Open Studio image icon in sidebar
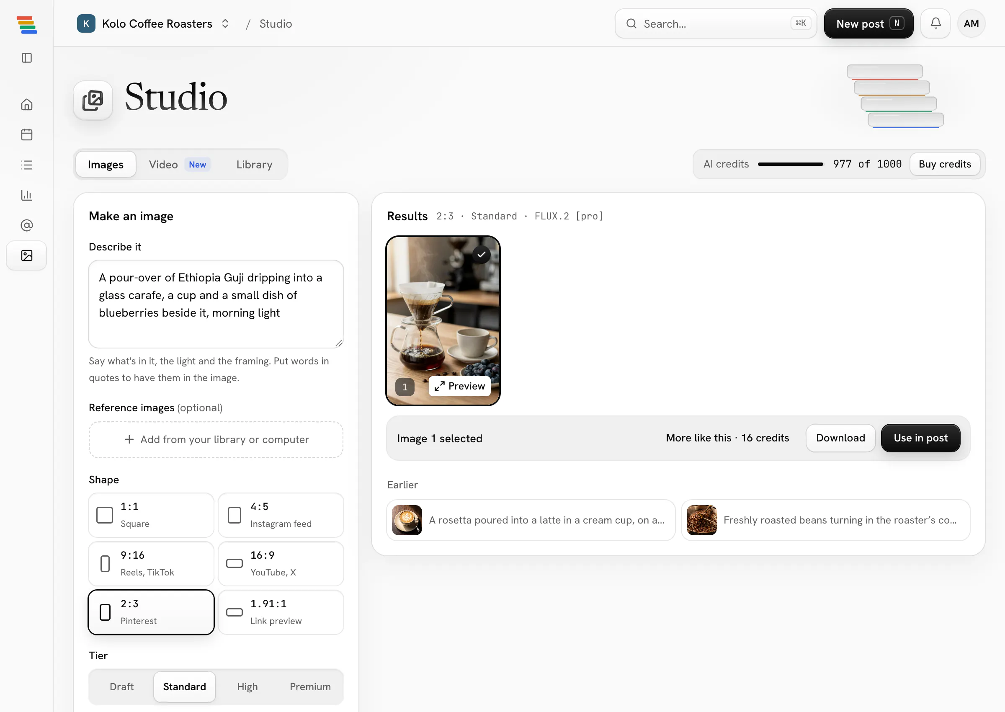This screenshot has height=712, width=1005. pyautogui.click(x=27, y=255)
